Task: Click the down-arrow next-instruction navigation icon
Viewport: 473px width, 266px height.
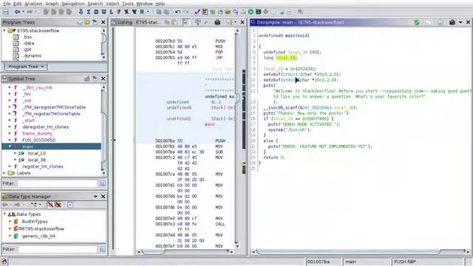Action: point(81,12)
